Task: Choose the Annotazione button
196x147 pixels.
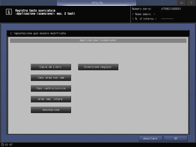Action: click(51, 110)
